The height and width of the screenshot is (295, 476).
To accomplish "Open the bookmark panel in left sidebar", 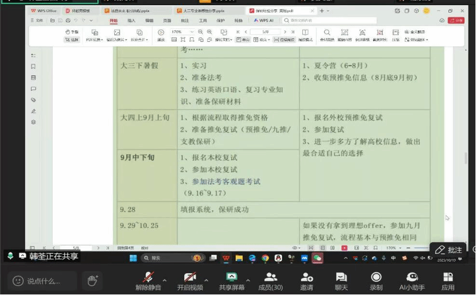I will [33, 66].
